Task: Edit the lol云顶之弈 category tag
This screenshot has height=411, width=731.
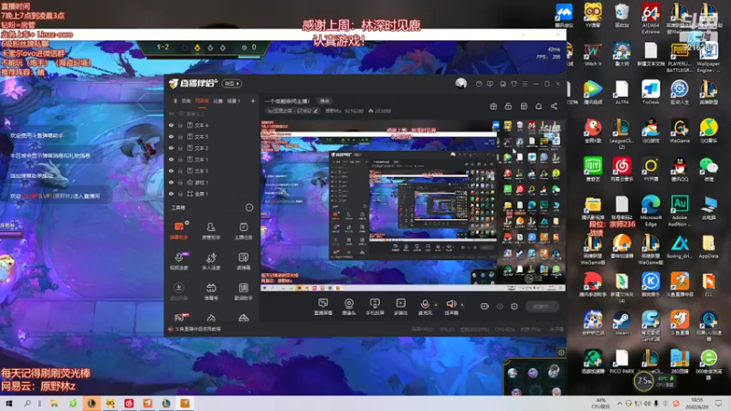Action: 292,111
